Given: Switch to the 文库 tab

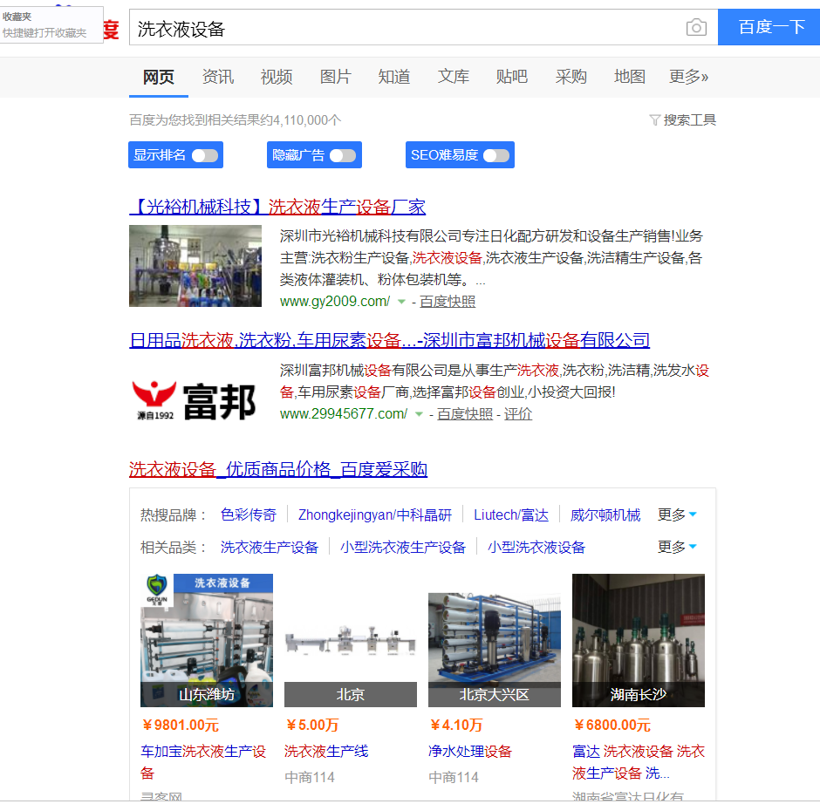Looking at the screenshot, I should (453, 77).
